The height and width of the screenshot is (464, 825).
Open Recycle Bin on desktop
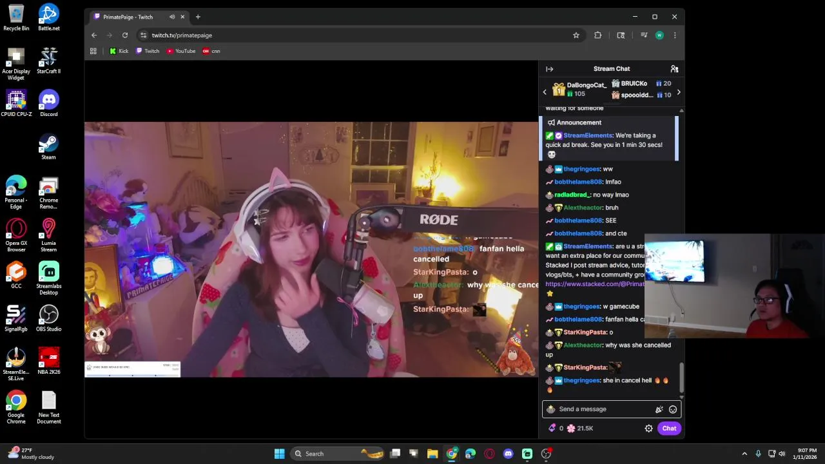click(16, 17)
